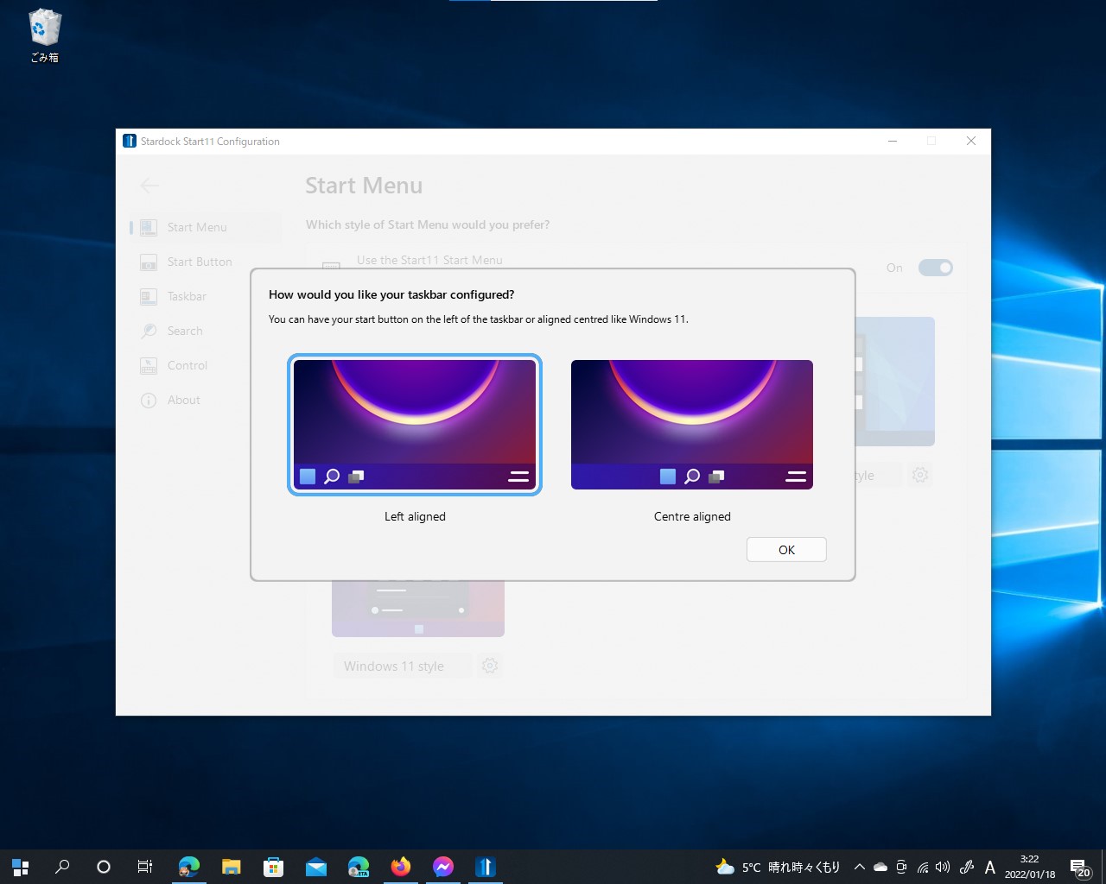Launch Cortana from the taskbar
This screenshot has height=884, width=1106.
pyautogui.click(x=104, y=867)
